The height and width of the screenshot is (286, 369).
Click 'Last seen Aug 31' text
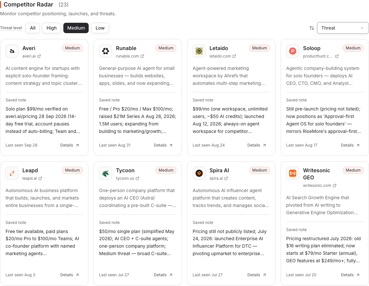[x=115, y=145]
